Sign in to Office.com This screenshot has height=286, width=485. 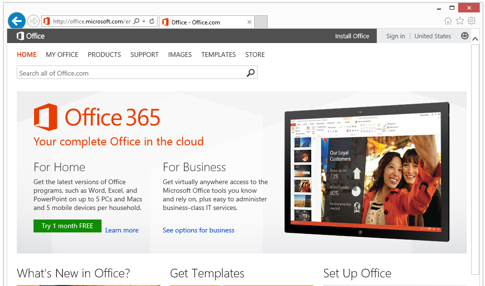point(395,36)
